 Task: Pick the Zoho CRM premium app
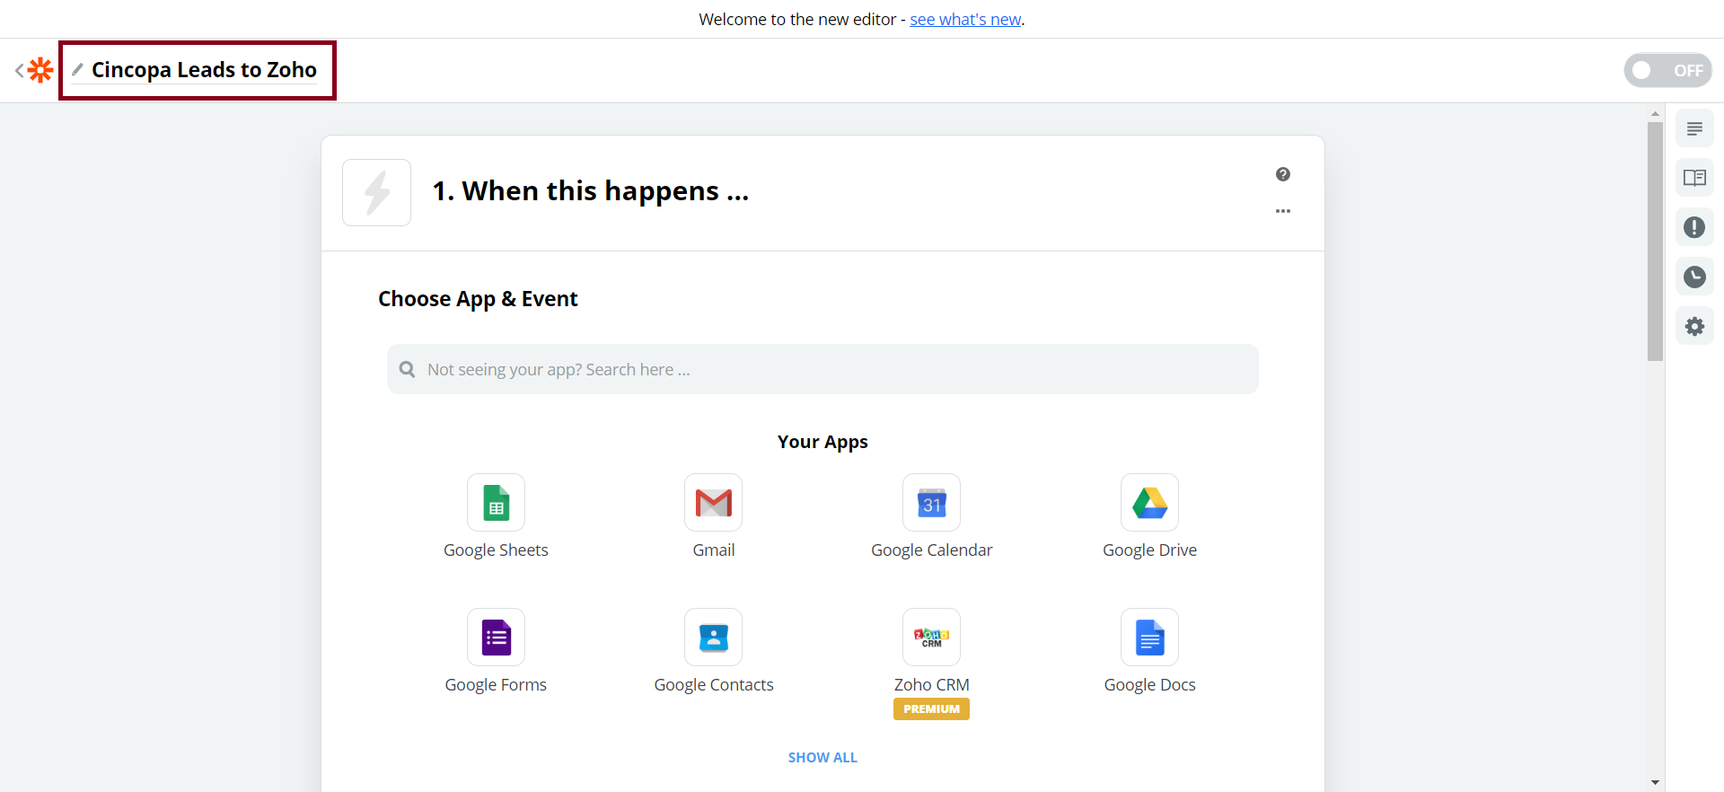point(931,638)
